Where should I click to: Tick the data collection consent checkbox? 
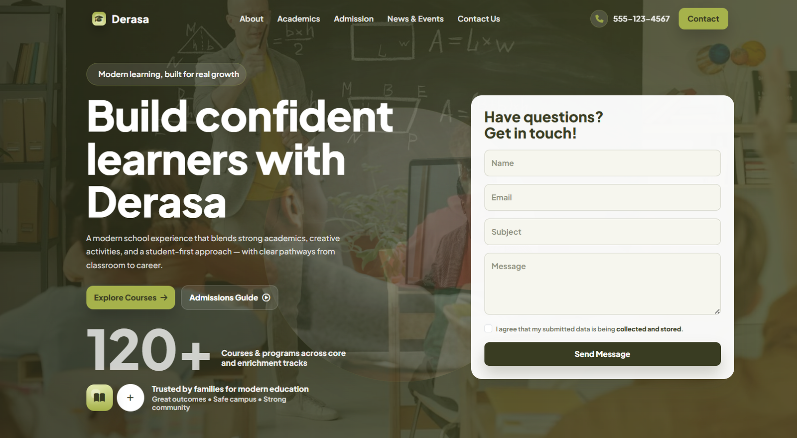click(488, 328)
